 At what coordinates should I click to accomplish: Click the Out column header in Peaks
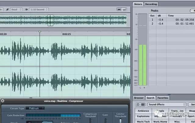coord(152,16)
